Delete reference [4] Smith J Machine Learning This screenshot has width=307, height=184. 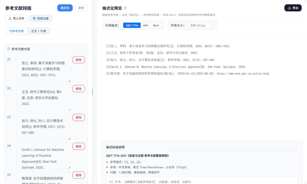(79, 146)
